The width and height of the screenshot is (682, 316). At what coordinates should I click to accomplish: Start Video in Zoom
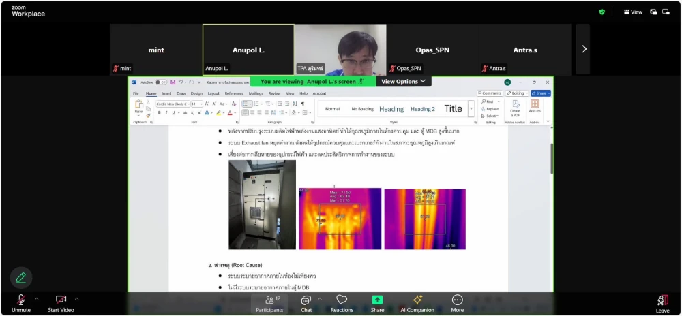pos(61,304)
